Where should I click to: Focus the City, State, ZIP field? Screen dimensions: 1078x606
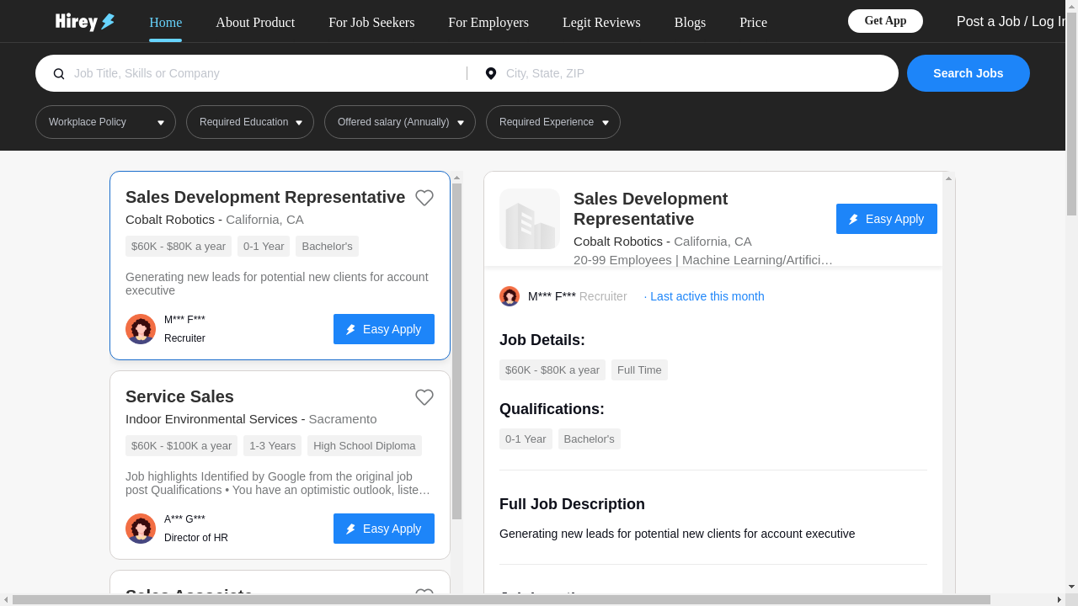[x=695, y=73]
